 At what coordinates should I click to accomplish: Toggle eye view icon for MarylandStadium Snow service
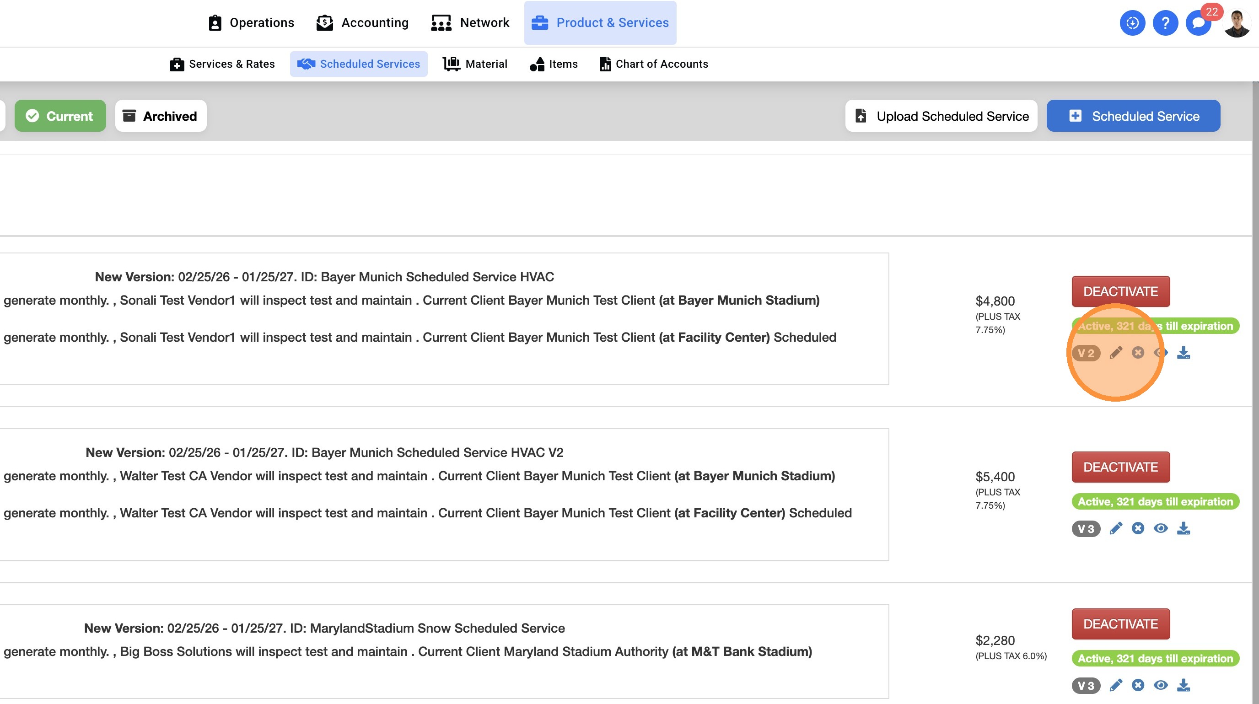[1160, 685]
